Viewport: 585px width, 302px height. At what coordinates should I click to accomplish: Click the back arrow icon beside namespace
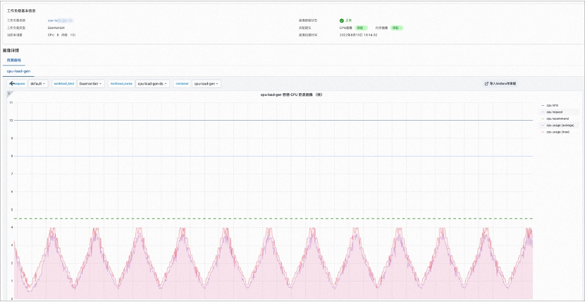pos(12,83)
